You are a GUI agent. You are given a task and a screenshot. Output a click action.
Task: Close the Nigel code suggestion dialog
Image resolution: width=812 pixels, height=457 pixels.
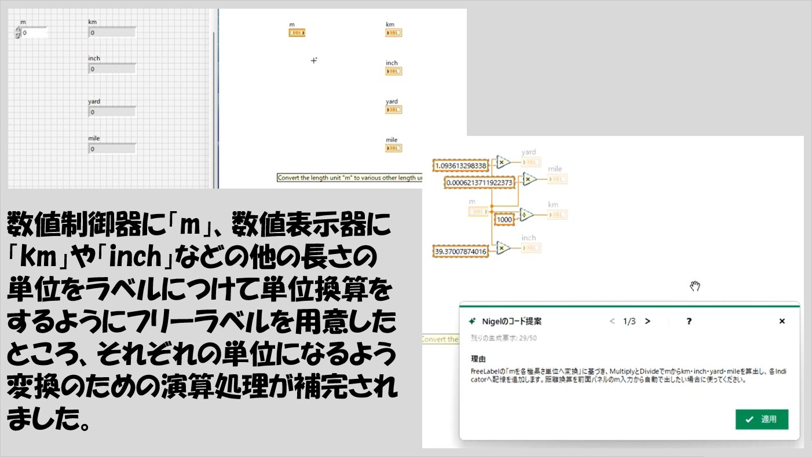tap(782, 321)
